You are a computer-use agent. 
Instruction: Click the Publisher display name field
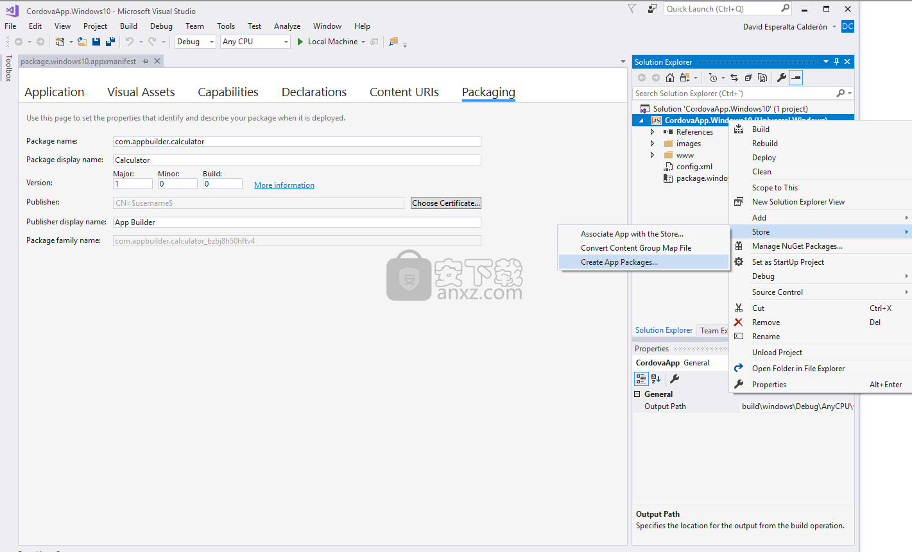[x=297, y=222]
